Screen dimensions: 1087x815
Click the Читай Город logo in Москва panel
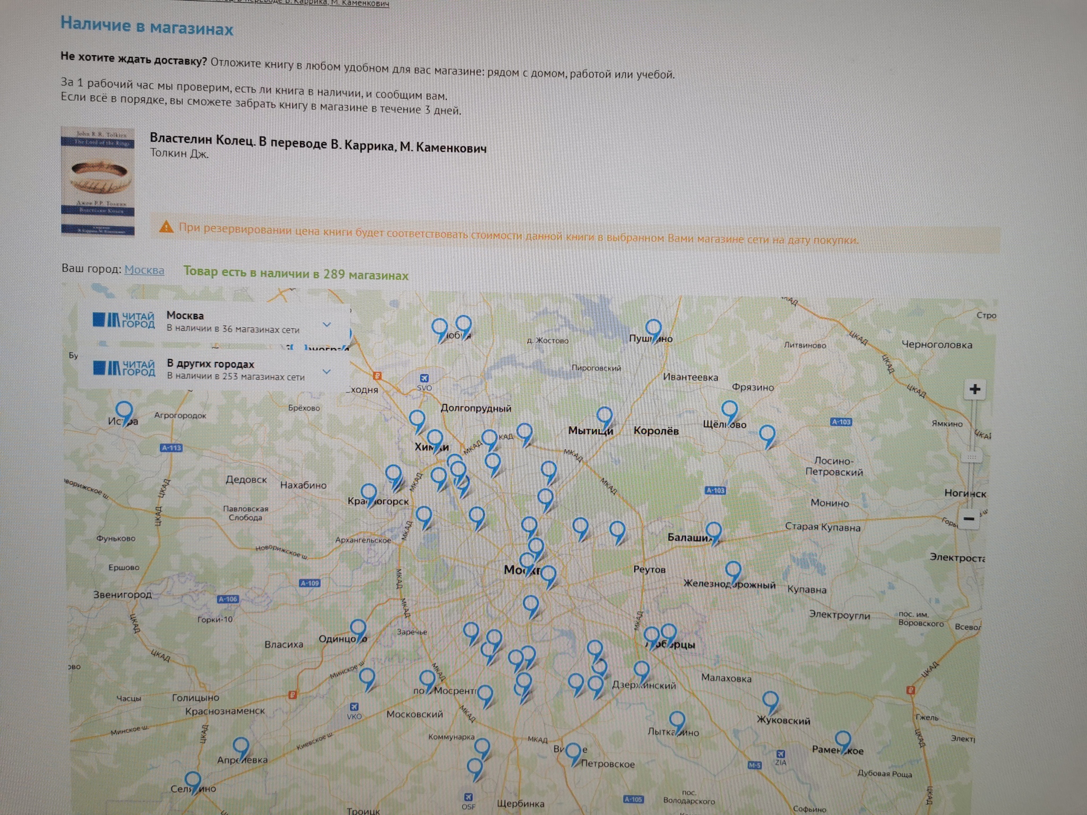(124, 320)
